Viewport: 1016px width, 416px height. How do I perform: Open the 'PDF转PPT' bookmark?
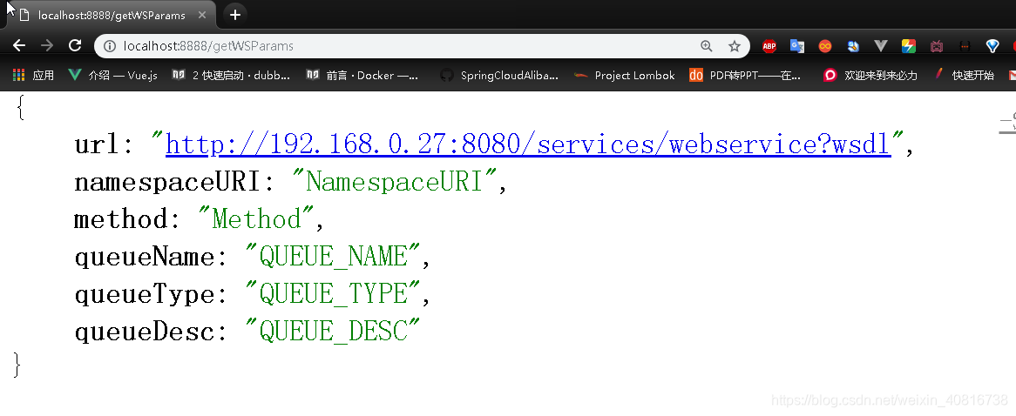pyautogui.click(x=745, y=75)
